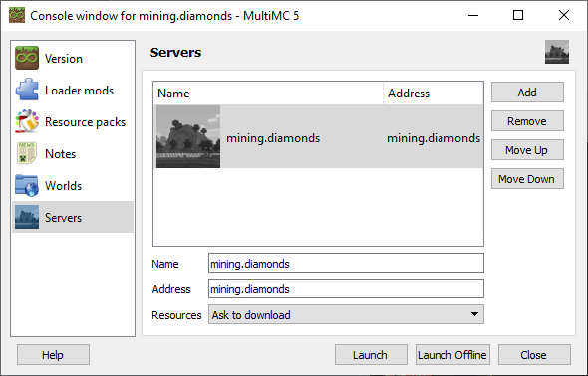The image size is (588, 376).
Task: Click the Resource packs paint bucket icon
Action: (27, 121)
